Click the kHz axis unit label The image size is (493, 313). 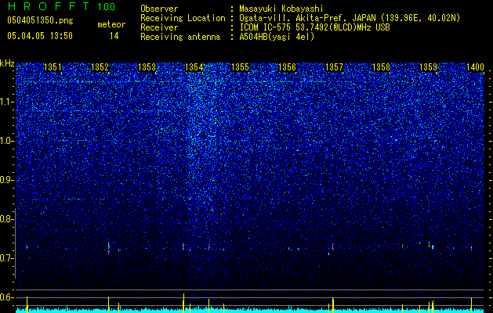pos(7,63)
